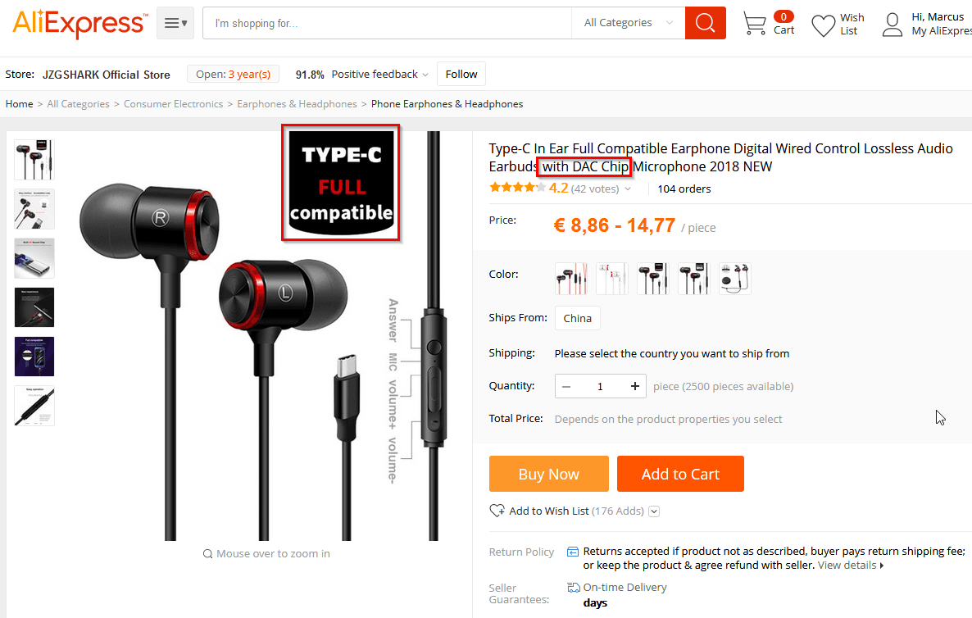
Task: Click the orange search magnifier button
Action: pyautogui.click(x=705, y=23)
